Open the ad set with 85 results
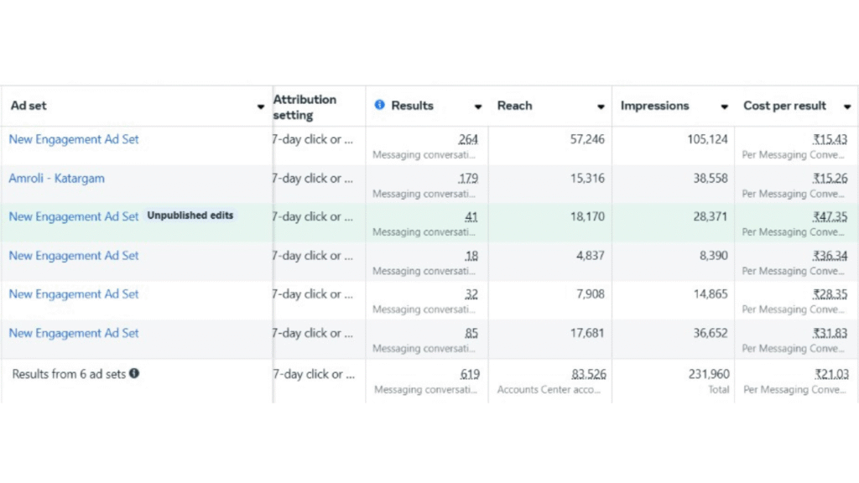The width and height of the screenshot is (859, 483). [74, 334]
